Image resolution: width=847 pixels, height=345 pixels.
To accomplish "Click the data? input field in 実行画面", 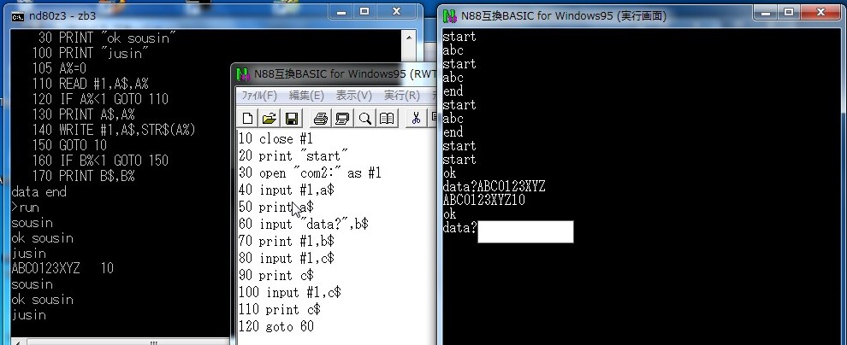I will click(x=525, y=231).
